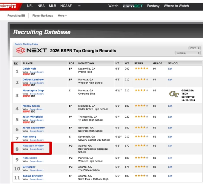This screenshot has height=184, width=203.
Task: Open CJ Harper's Scouts Report
Action: [37, 170]
